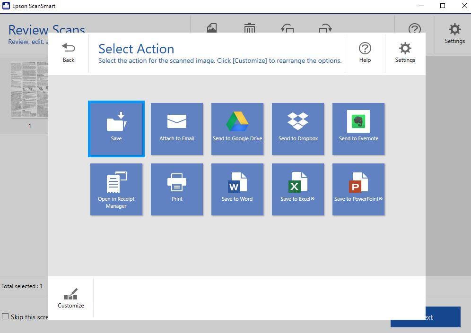The image size is (471, 333).
Task: Click the delete trash icon in toolbar
Action: [250, 28]
